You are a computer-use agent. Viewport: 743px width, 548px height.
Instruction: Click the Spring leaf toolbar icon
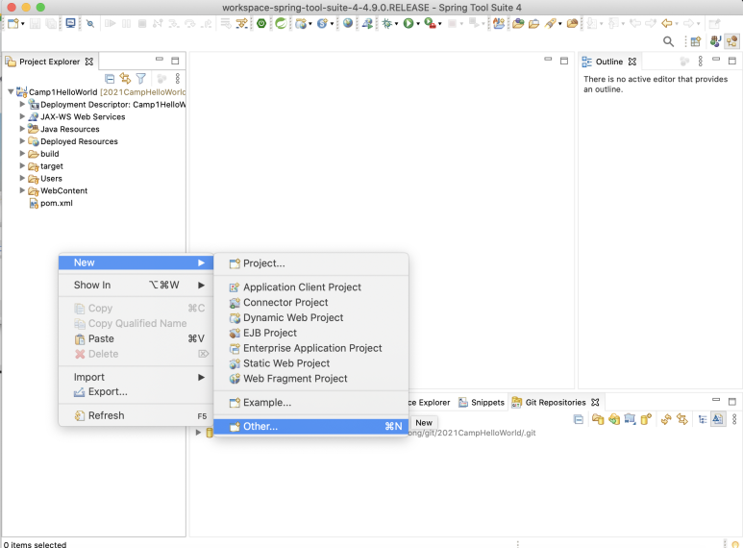(281, 23)
